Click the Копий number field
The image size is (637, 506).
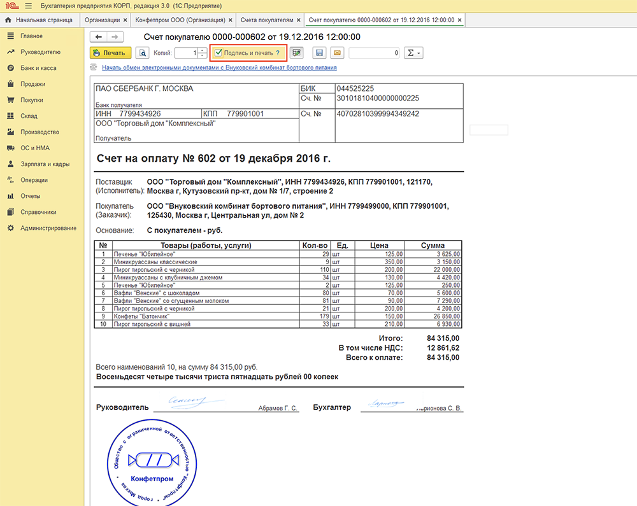coord(186,53)
